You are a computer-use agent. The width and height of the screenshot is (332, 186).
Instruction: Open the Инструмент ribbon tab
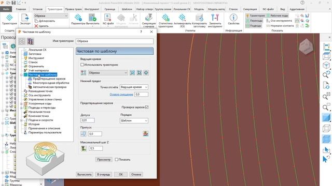point(92,9)
